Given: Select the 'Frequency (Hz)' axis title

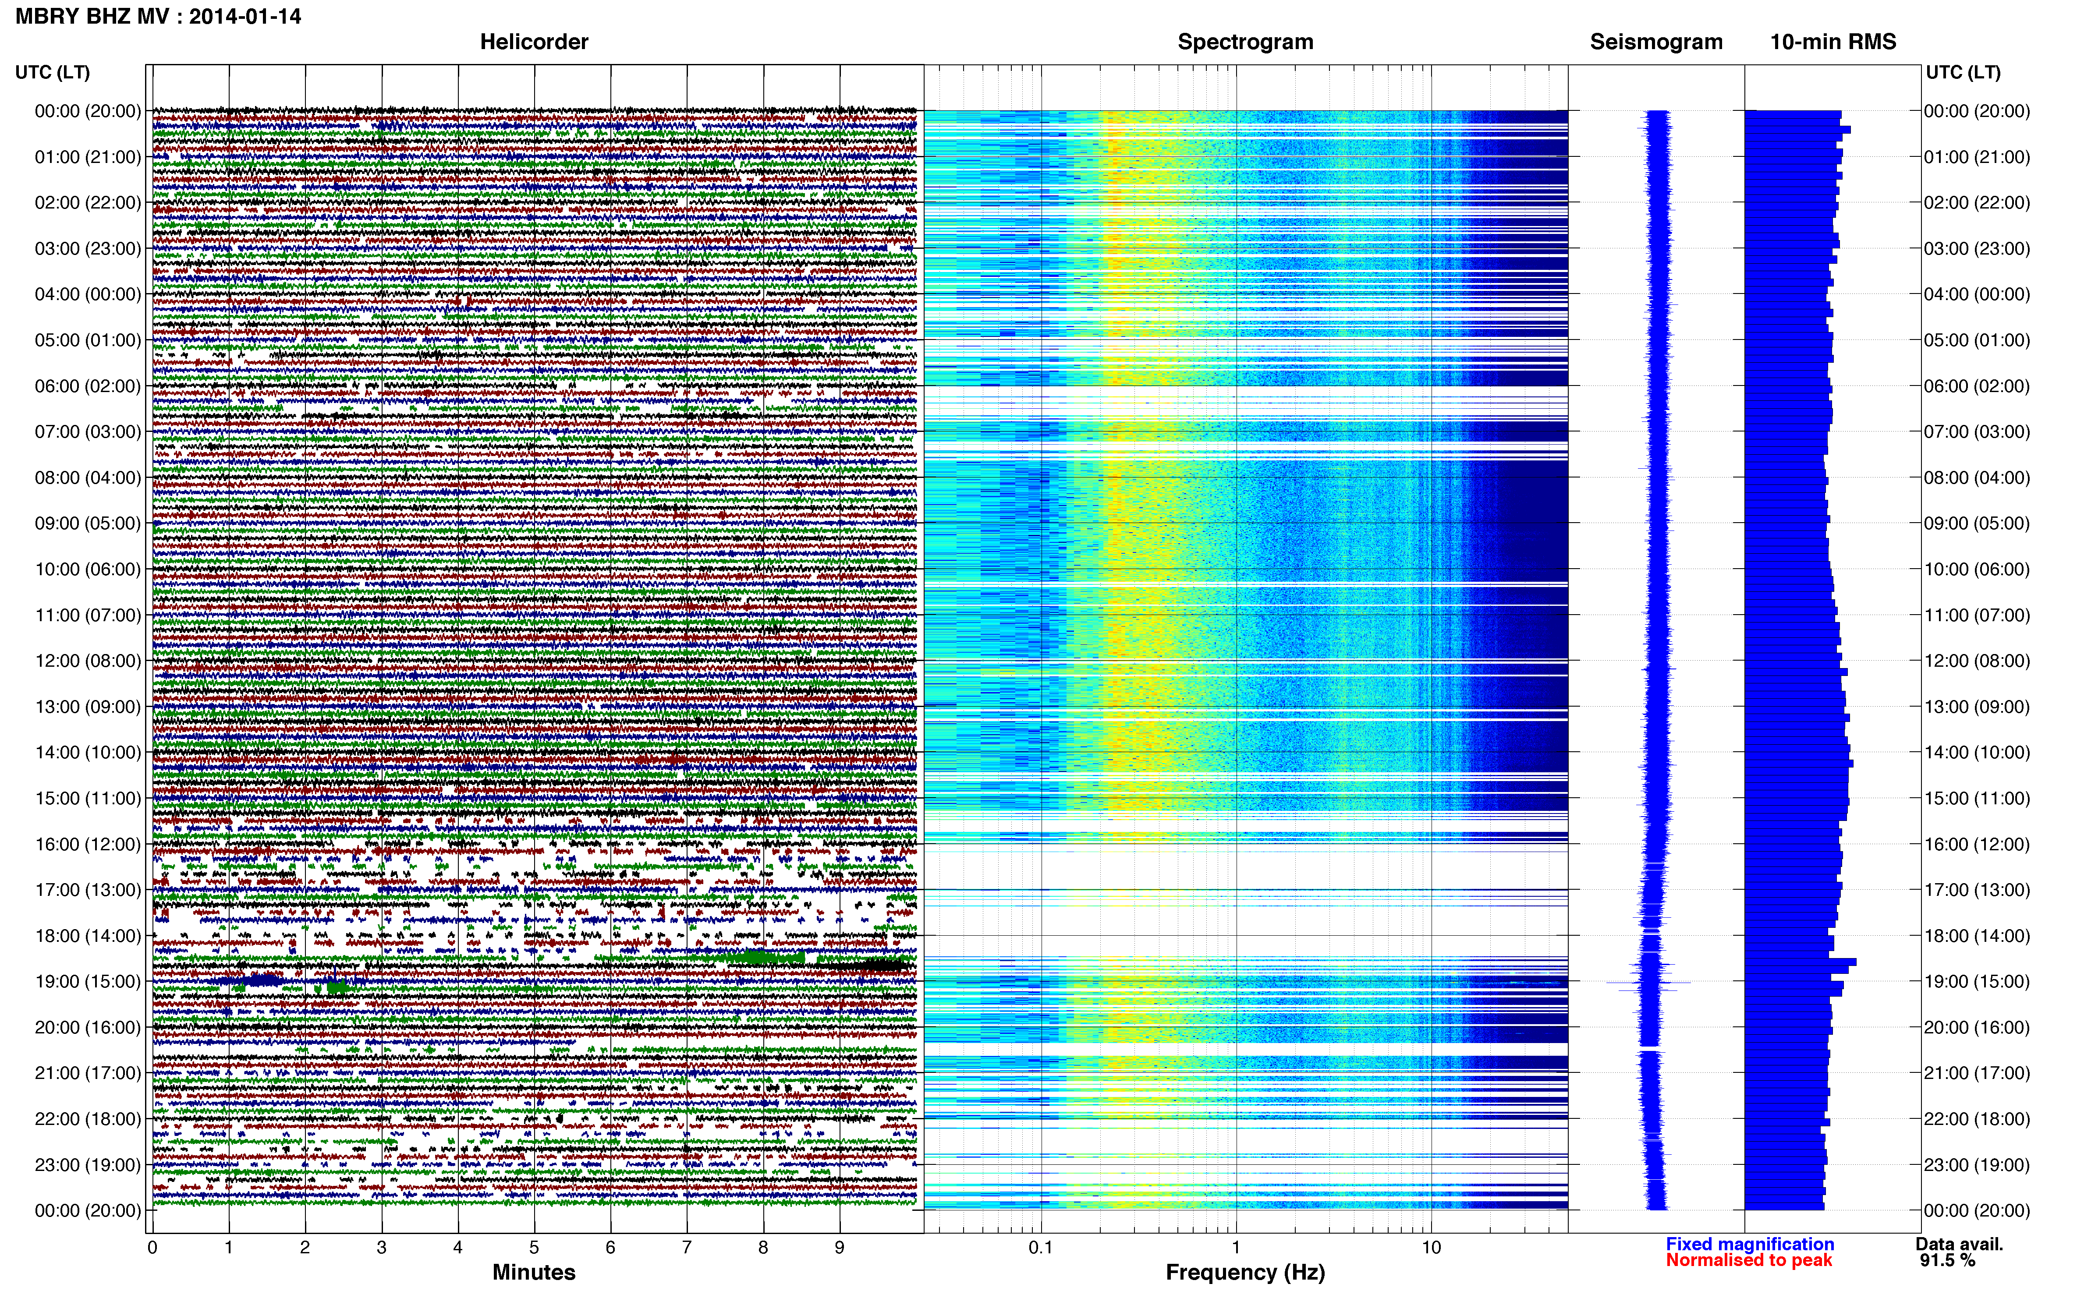Looking at the screenshot, I should click(1245, 1272).
